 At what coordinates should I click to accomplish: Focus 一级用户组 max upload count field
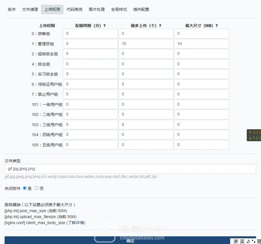click(146, 104)
